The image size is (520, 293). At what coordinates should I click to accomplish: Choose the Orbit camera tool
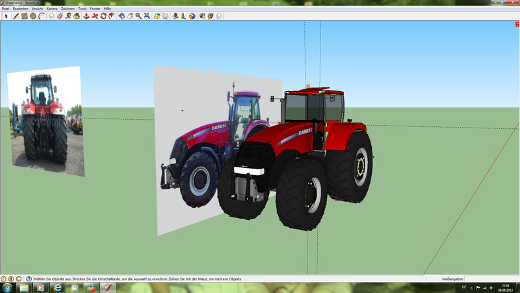click(122, 16)
